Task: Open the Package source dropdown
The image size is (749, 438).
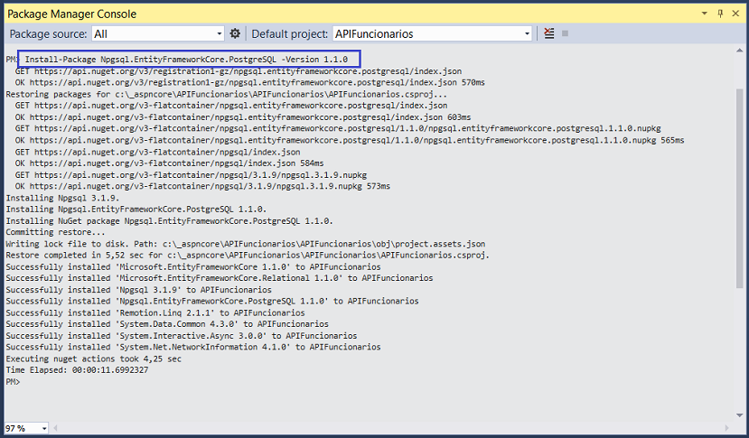Action: (157, 33)
